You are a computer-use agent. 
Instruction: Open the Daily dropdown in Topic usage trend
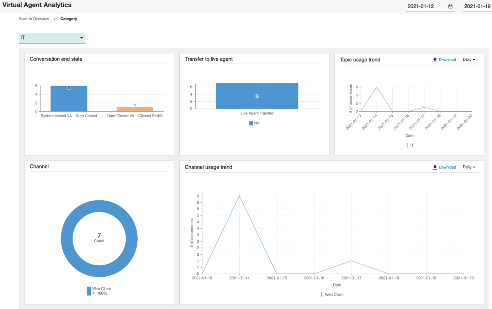pyautogui.click(x=469, y=60)
